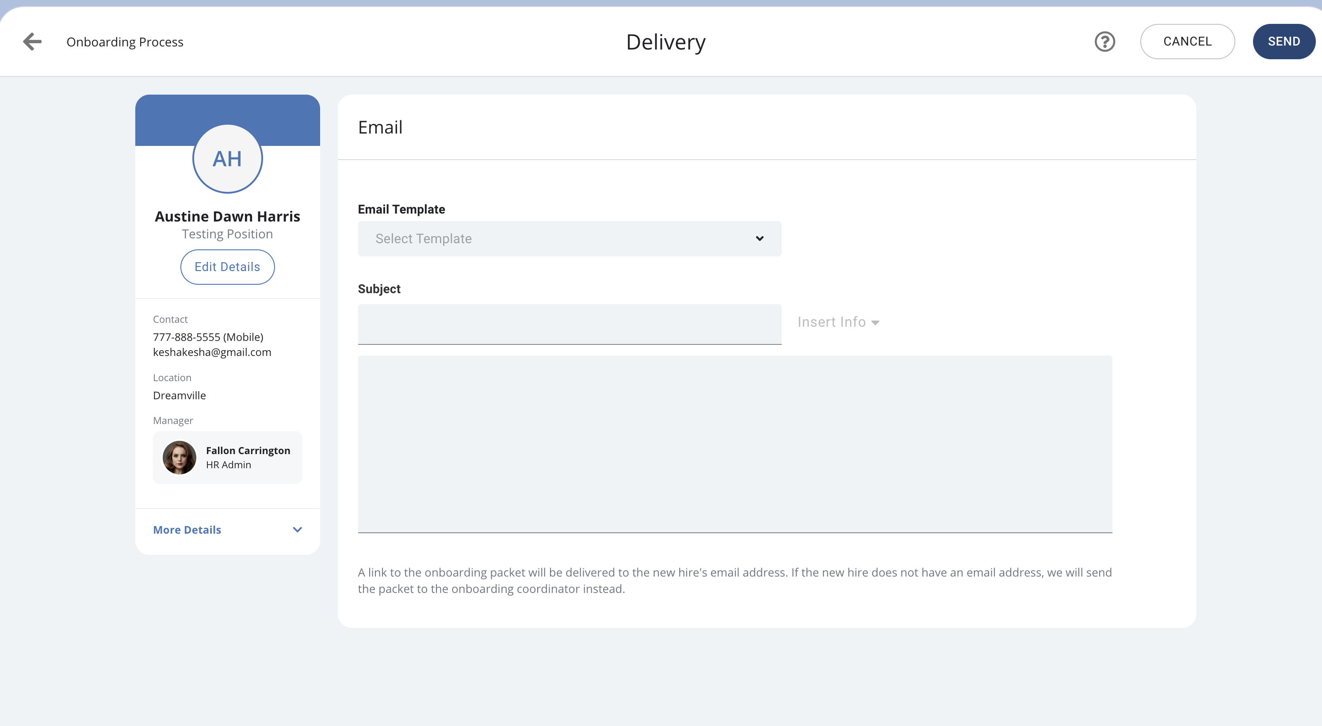Click the Email Template label
This screenshot has height=726, width=1322.
click(x=401, y=209)
